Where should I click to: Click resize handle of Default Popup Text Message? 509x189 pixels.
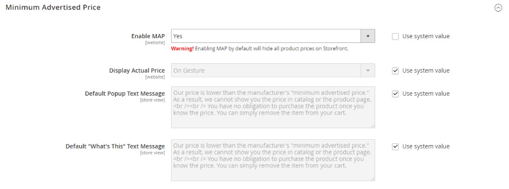(373, 126)
